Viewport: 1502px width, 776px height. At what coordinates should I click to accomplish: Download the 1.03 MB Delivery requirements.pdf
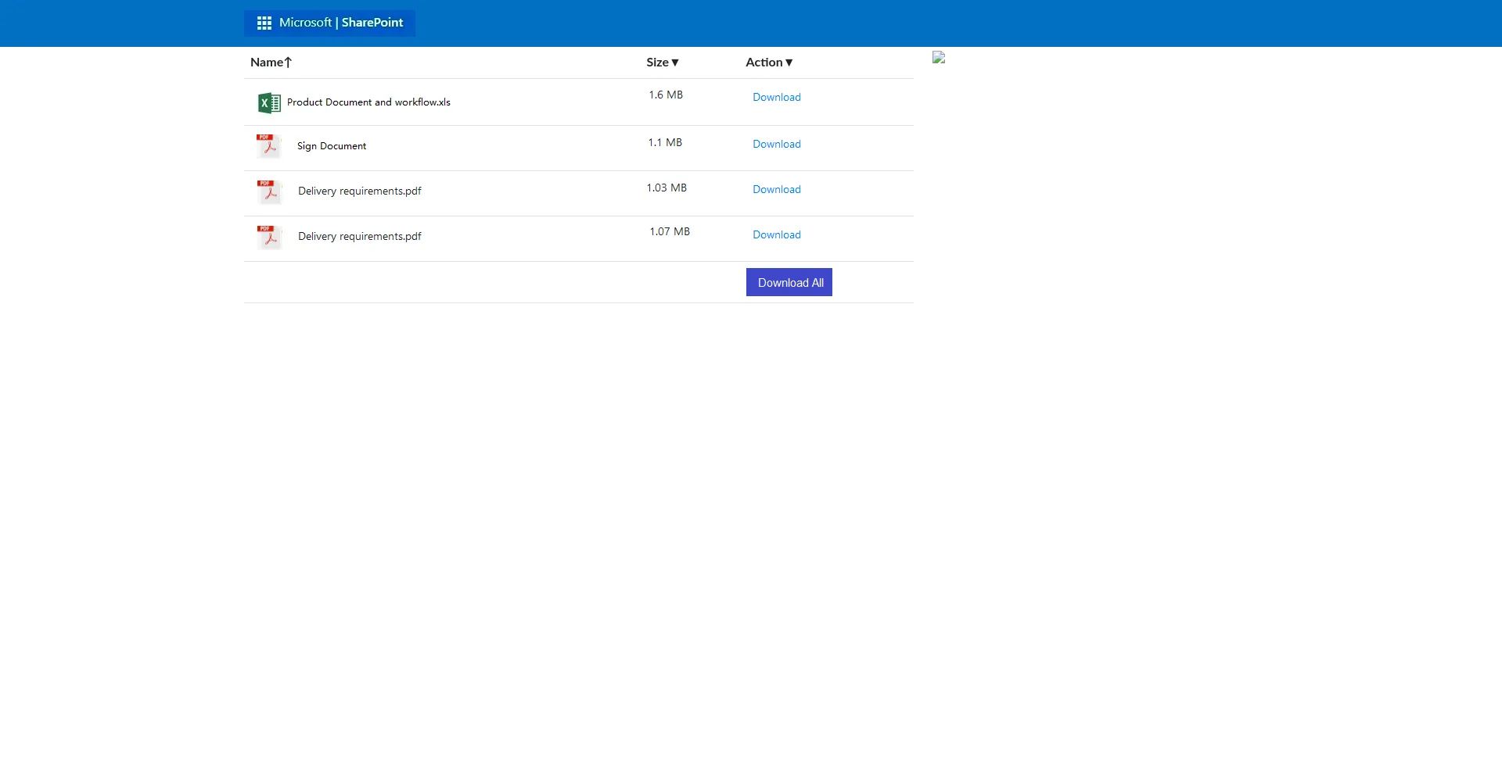click(776, 189)
